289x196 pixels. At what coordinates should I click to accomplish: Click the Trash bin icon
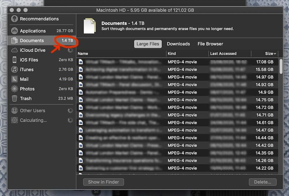click(x=14, y=99)
